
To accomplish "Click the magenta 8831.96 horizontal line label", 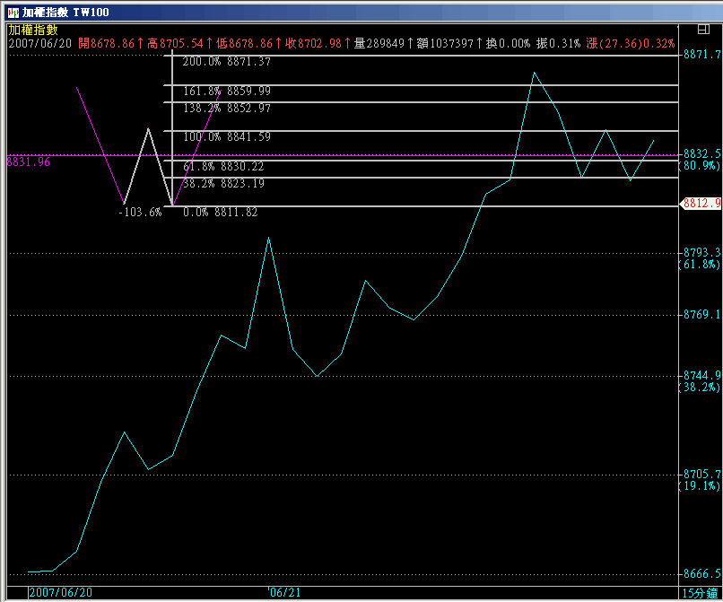I will [x=28, y=161].
